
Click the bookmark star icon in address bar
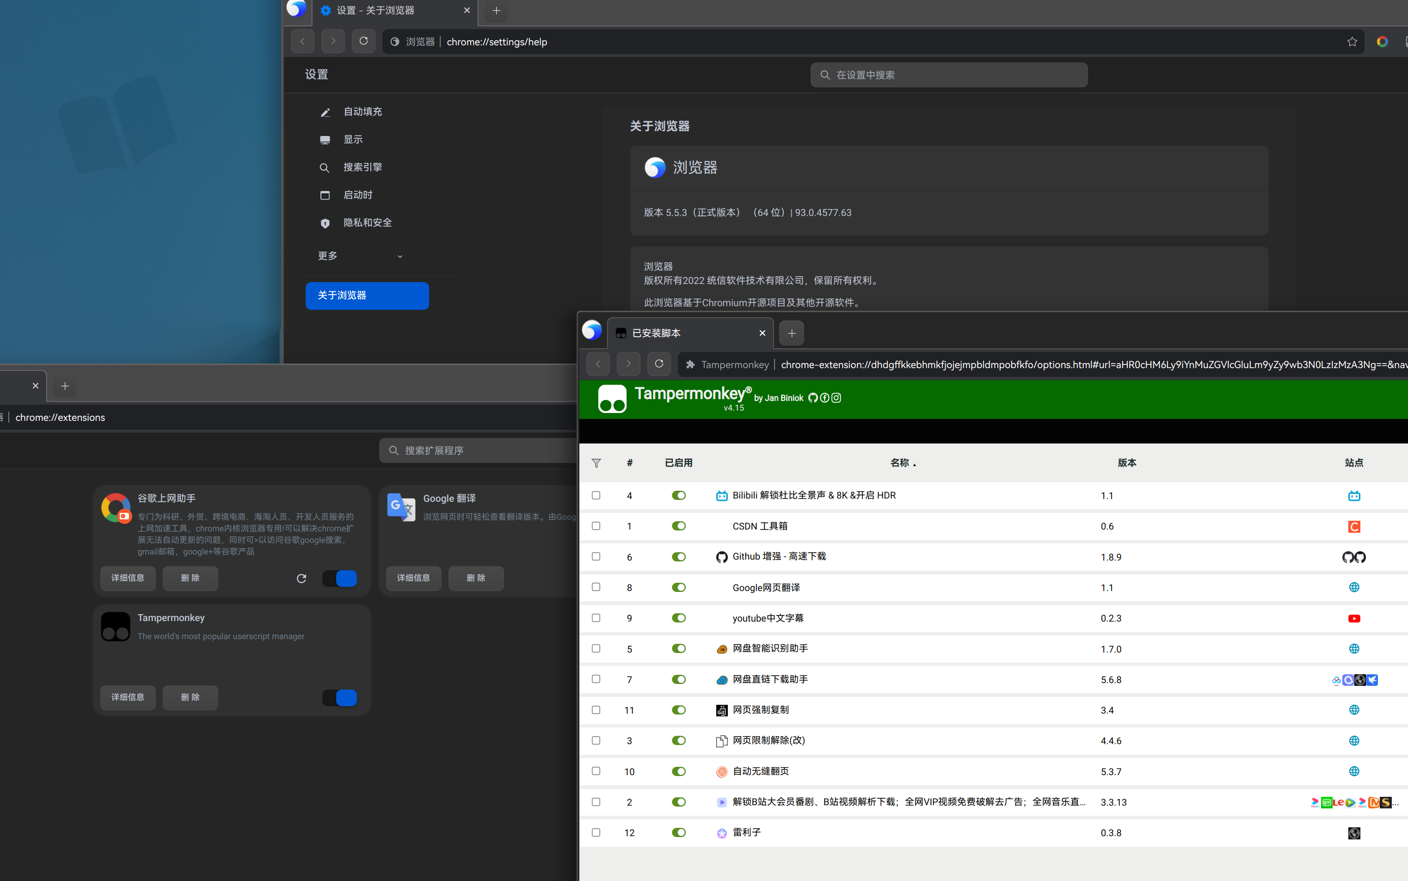click(1352, 41)
